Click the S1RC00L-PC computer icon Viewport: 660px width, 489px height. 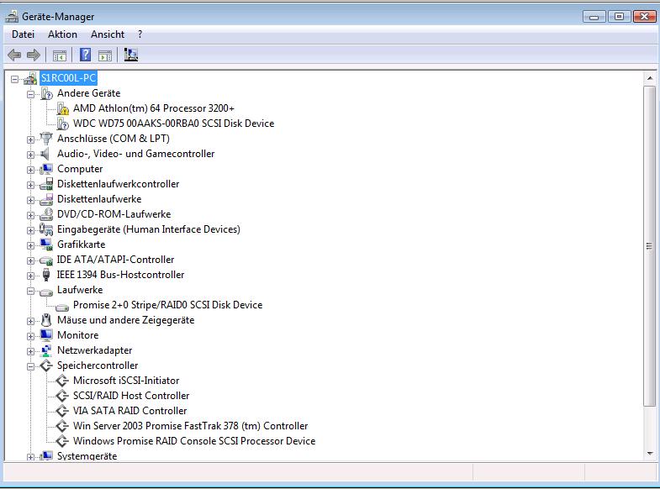coord(30,78)
